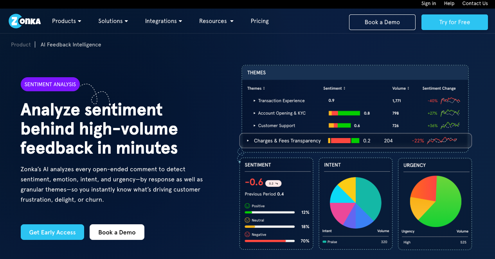Open the Integrations dropdown menu

pyautogui.click(x=164, y=21)
